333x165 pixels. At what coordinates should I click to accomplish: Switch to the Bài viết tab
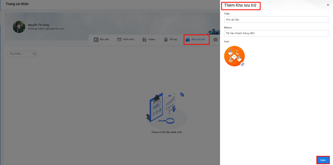tap(104, 40)
